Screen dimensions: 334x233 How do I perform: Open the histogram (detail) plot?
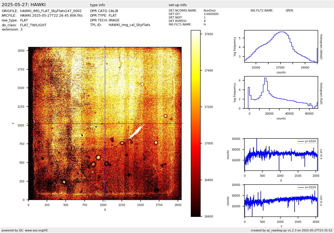(281, 46)
